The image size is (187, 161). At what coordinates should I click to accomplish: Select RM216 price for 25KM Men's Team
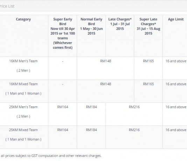coord(134,107)
